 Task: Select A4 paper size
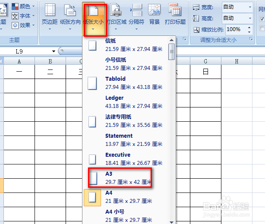[126, 197]
